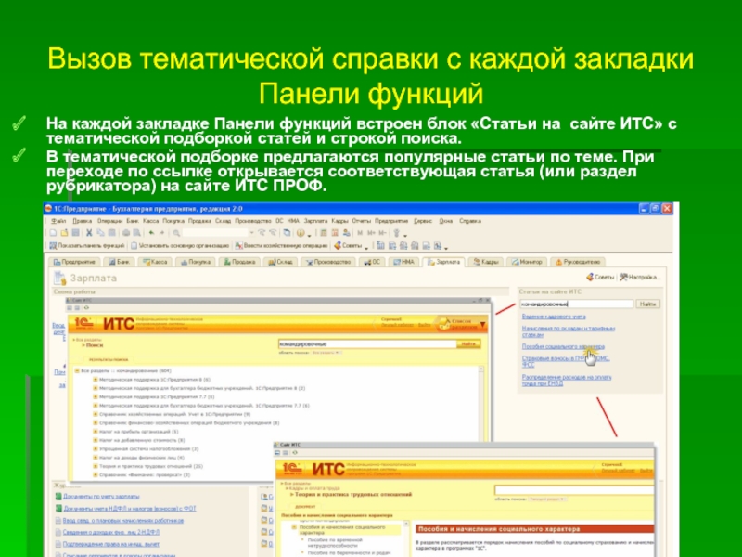
Task: Open Начисления по окладам и тарифным ставкам link
Action: [569, 331]
